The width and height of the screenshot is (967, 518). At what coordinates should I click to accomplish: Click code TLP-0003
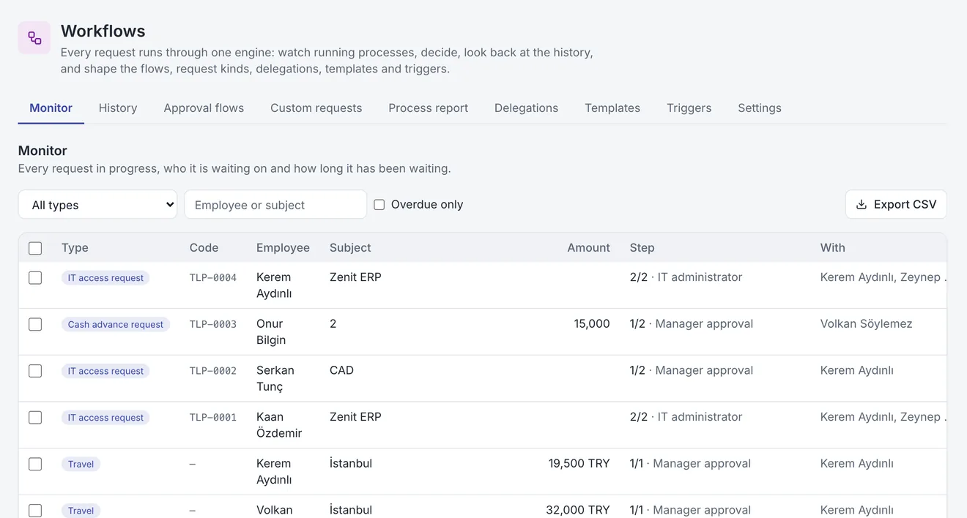pos(212,324)
